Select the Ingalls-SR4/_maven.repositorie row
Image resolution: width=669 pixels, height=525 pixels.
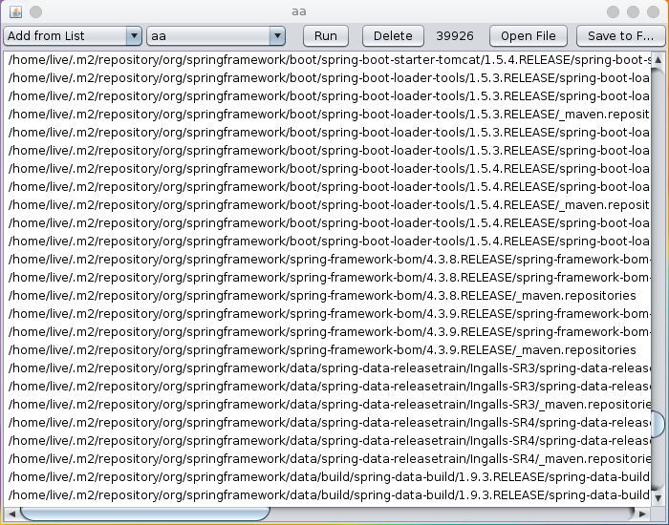pyautogui.click(x=327, y=459)
